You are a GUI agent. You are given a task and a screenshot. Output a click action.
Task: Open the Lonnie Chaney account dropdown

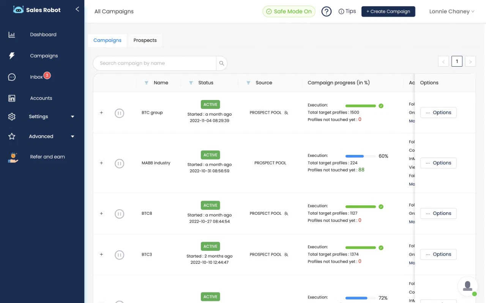[451, 11]
